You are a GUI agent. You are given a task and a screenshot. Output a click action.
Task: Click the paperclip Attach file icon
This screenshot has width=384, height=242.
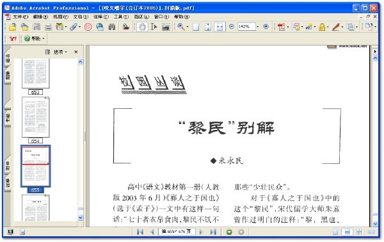tap(74, 27)
